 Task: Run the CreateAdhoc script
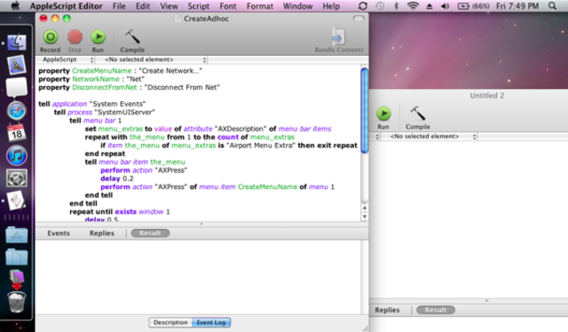pyautogui.click(x=98, y=41)
